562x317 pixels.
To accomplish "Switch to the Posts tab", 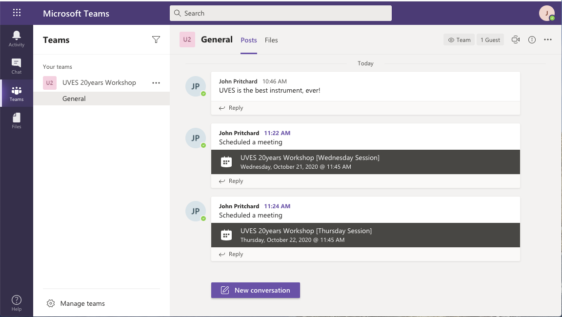I will pos(249,40).
